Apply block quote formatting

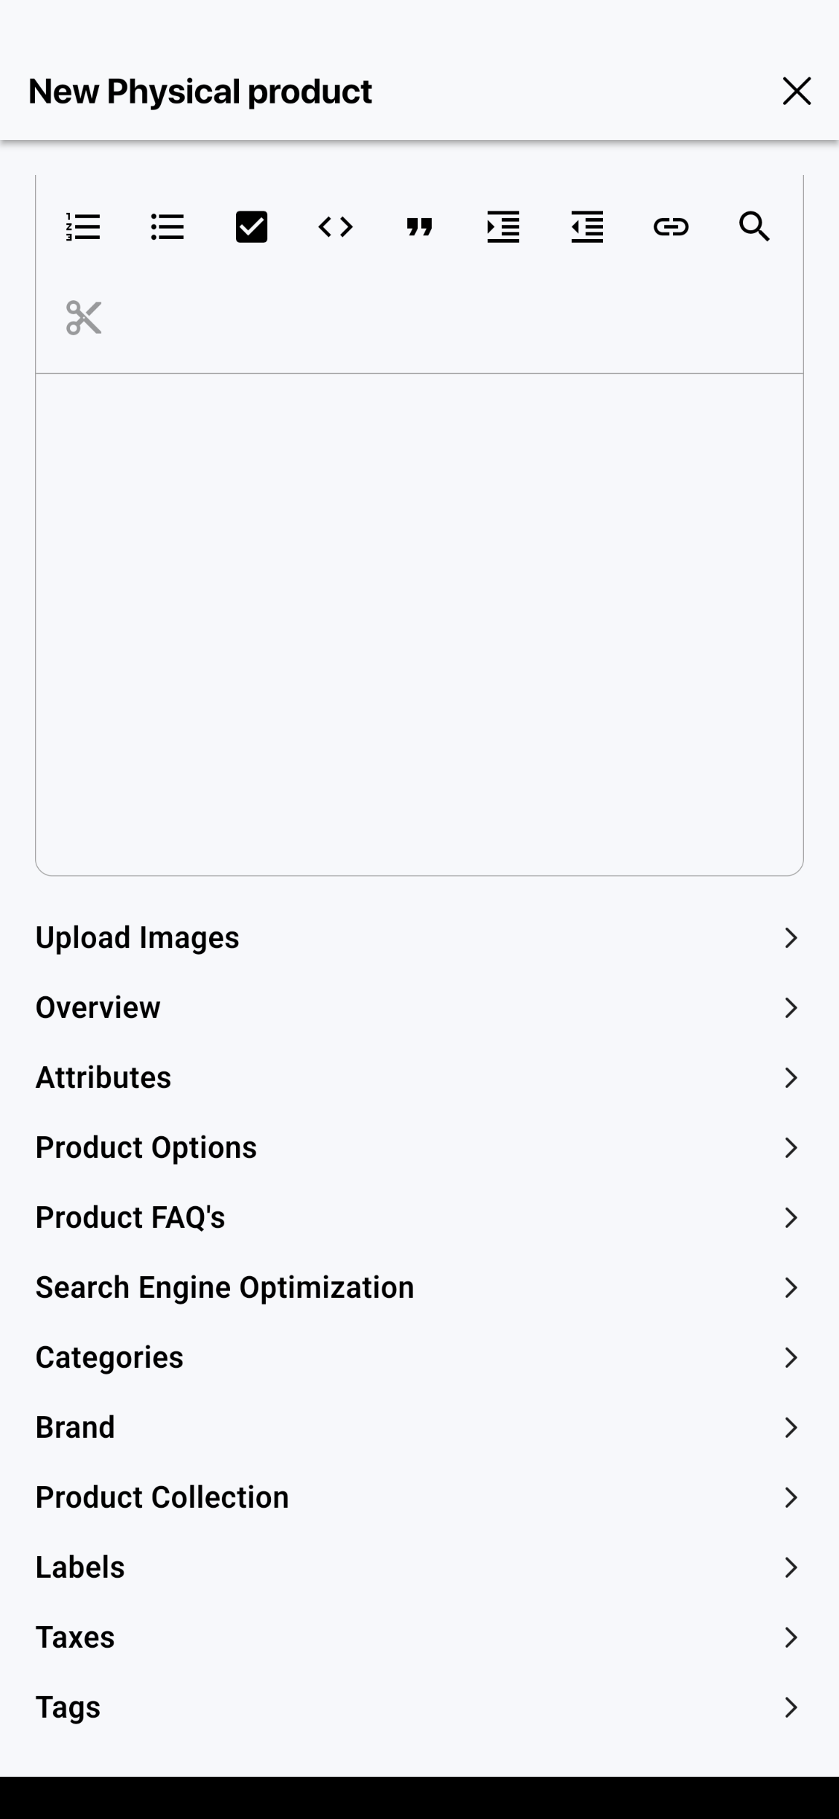pyautogui.click(x=419, y=227)
